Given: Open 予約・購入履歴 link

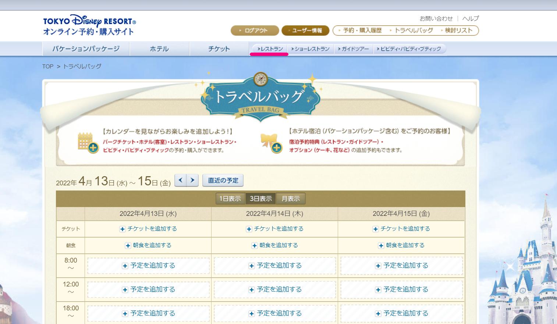Looking at the screenshot, I should click(360, 31).
